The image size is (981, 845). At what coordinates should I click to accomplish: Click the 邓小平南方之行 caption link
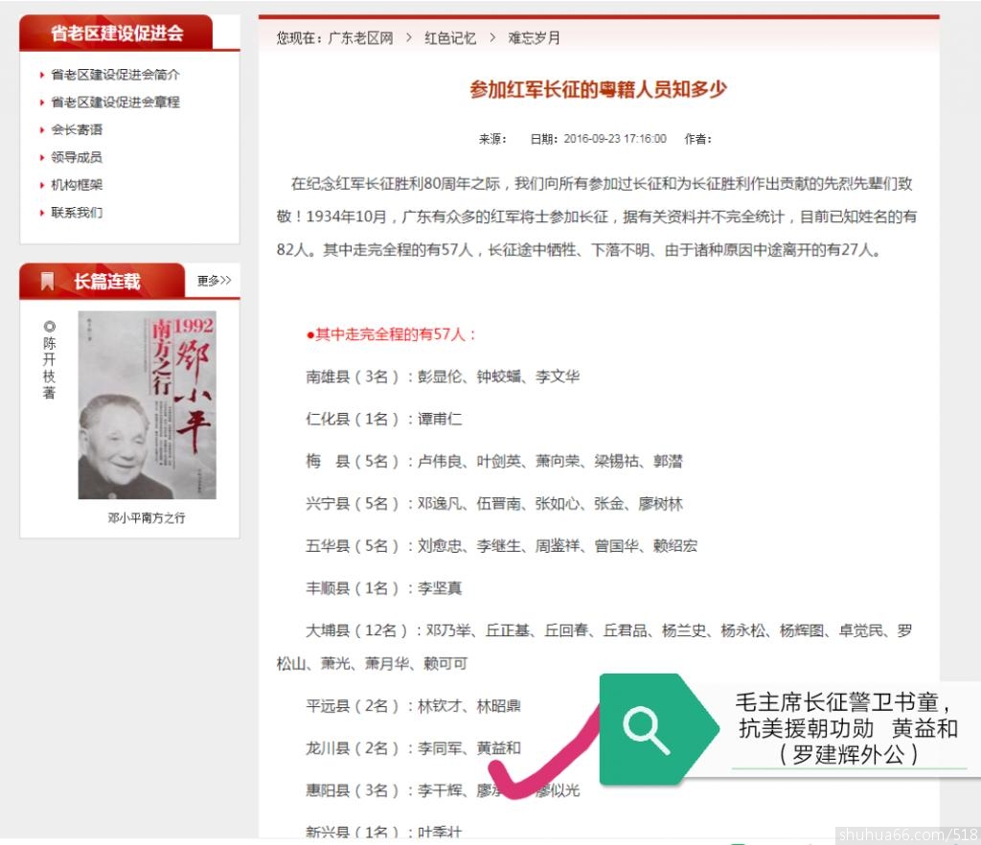147,518
